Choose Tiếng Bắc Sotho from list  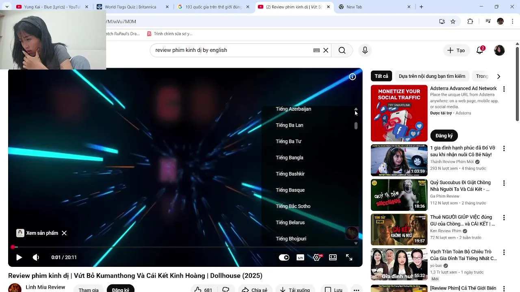pos(293,206)
